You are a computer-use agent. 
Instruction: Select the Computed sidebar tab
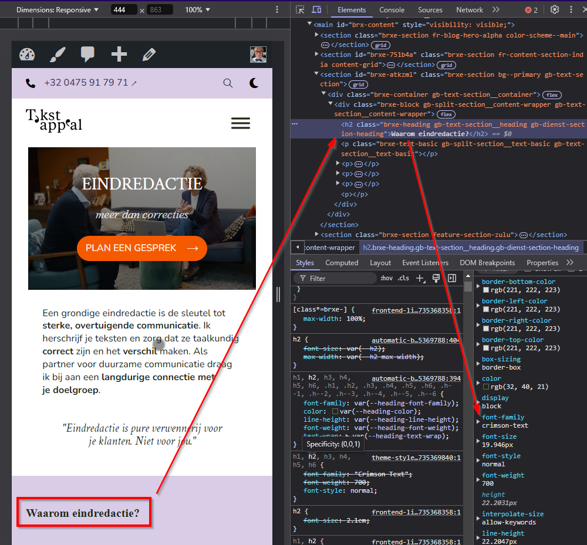pos(342,263)
